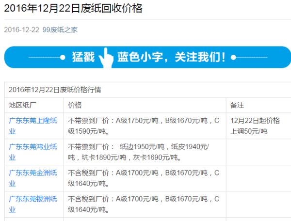This screenshot has width=291, height=221.
Task: Click the remark 12月22日起价格上调50元/吨
Action: click(255, 126)
